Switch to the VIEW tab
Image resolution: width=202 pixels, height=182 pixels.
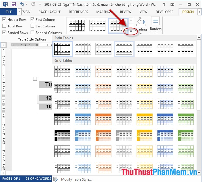click(143, 12)
